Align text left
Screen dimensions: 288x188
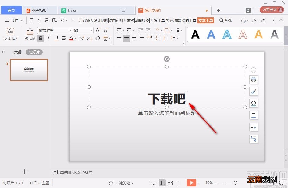click(119, 38)
